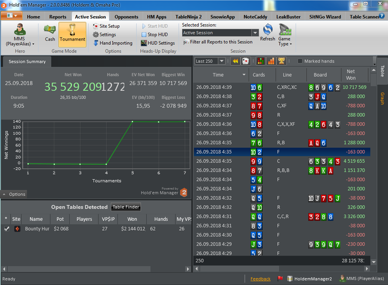The image size is (388, 285).
Task: Select the SnowieApp tab
Action: [222, 17]
